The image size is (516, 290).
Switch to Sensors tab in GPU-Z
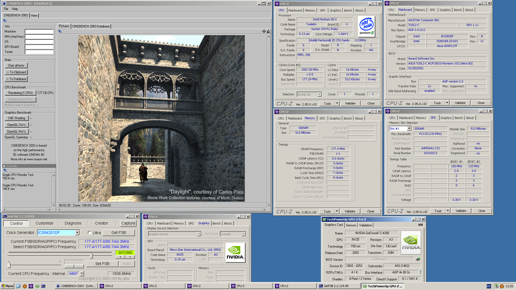click(x=351, y=225)
